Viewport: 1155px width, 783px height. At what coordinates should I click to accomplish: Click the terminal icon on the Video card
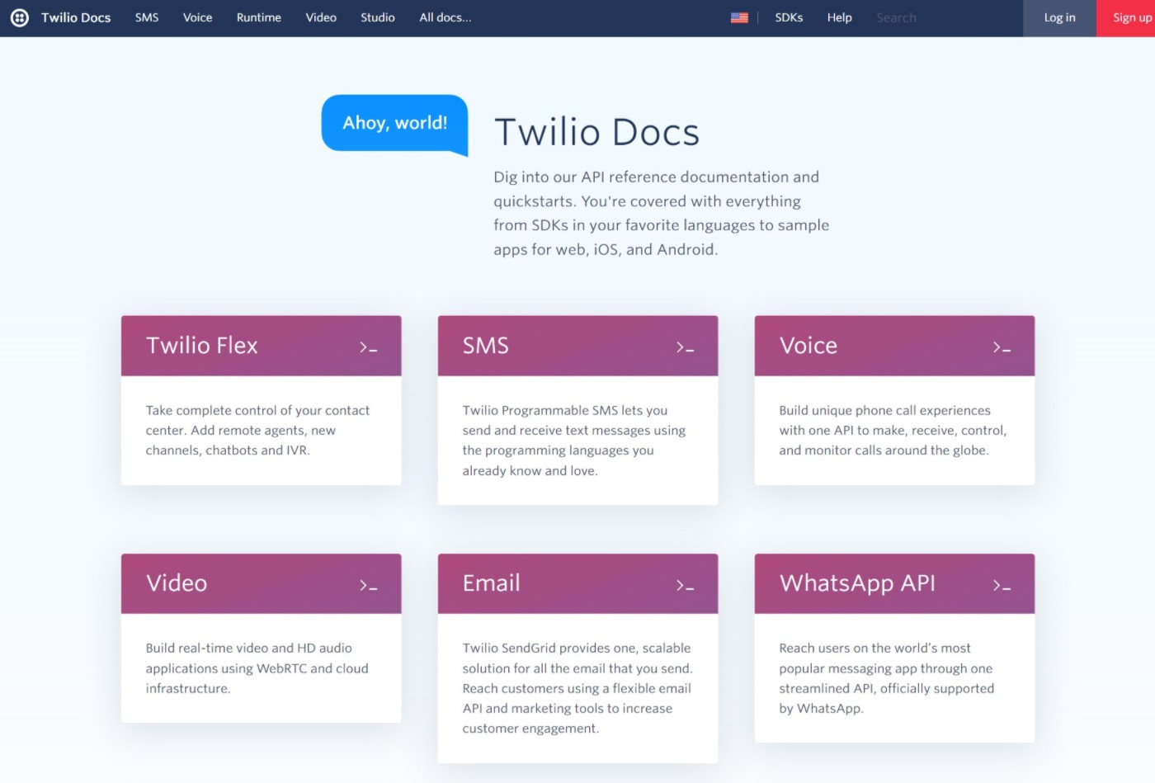(369, 584)
